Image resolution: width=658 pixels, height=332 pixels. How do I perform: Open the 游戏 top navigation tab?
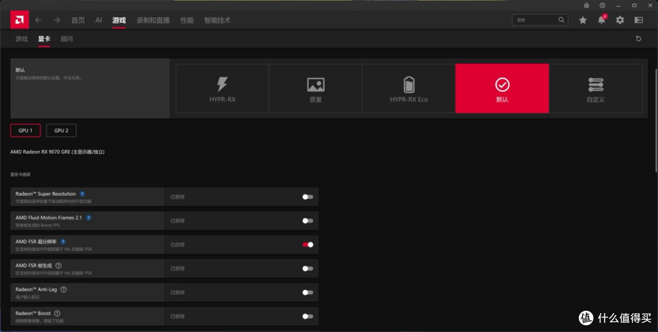click(119, 20)
